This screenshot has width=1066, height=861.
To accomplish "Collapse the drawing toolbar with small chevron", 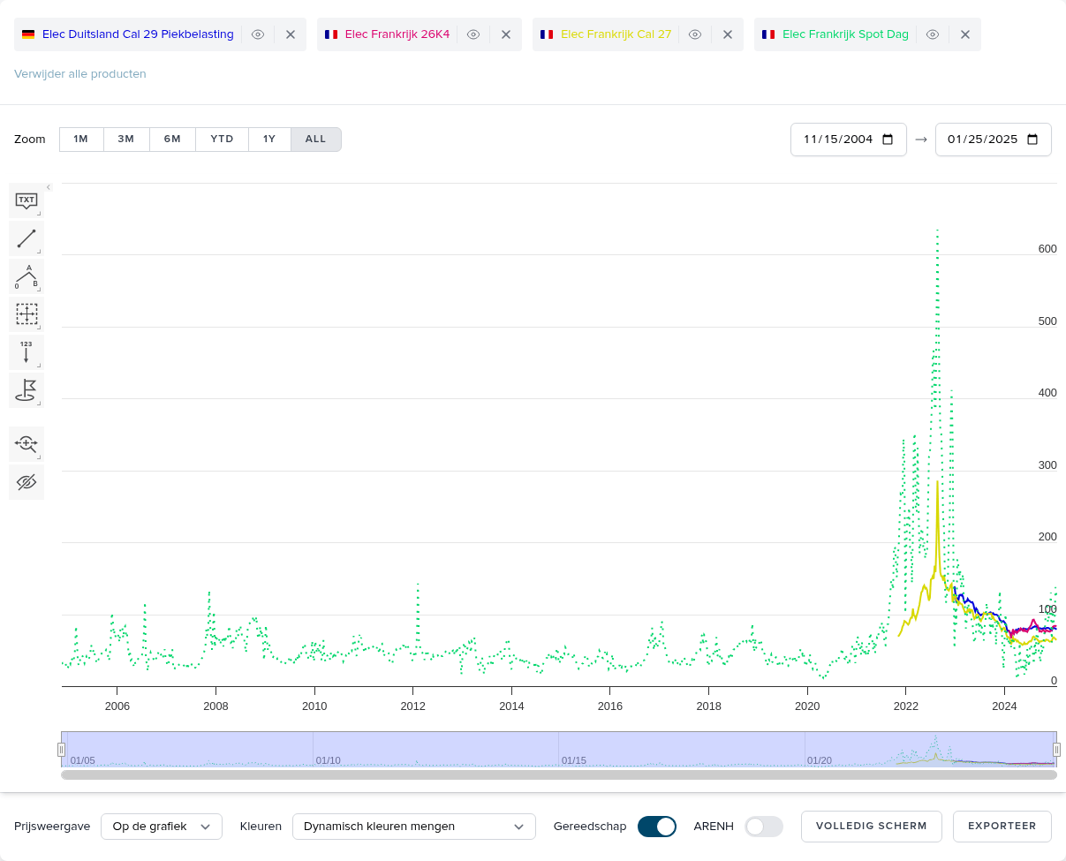I will (49, 187).
